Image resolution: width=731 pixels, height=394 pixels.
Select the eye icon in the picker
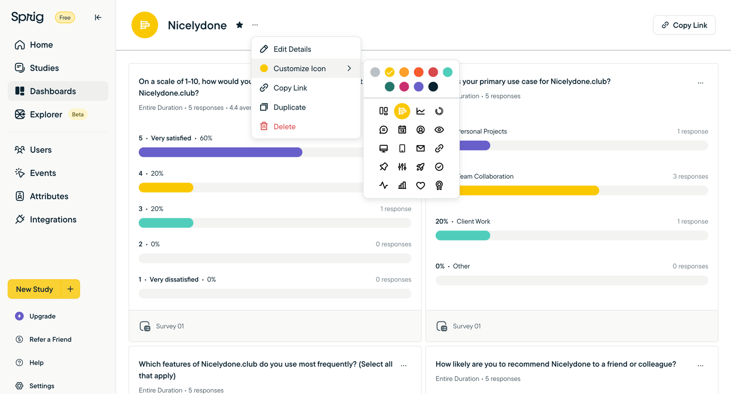point(439,130)
